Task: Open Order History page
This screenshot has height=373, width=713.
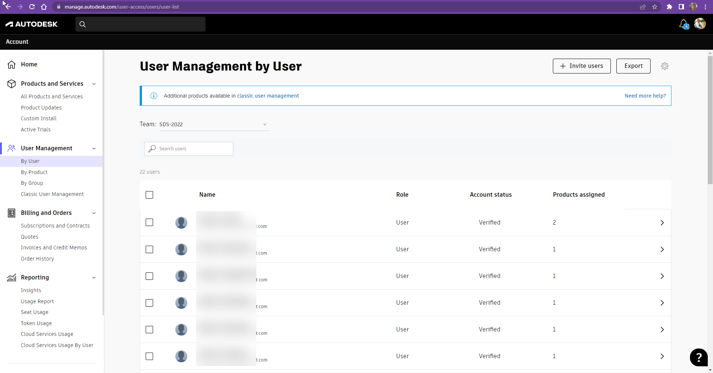Action: (x=37, y=259)
